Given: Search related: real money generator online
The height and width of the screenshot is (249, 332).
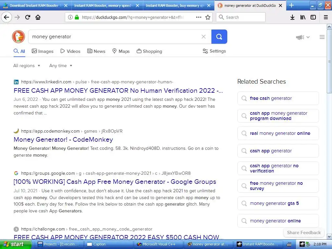Looking at the screenshot, I should pos(278,133).
